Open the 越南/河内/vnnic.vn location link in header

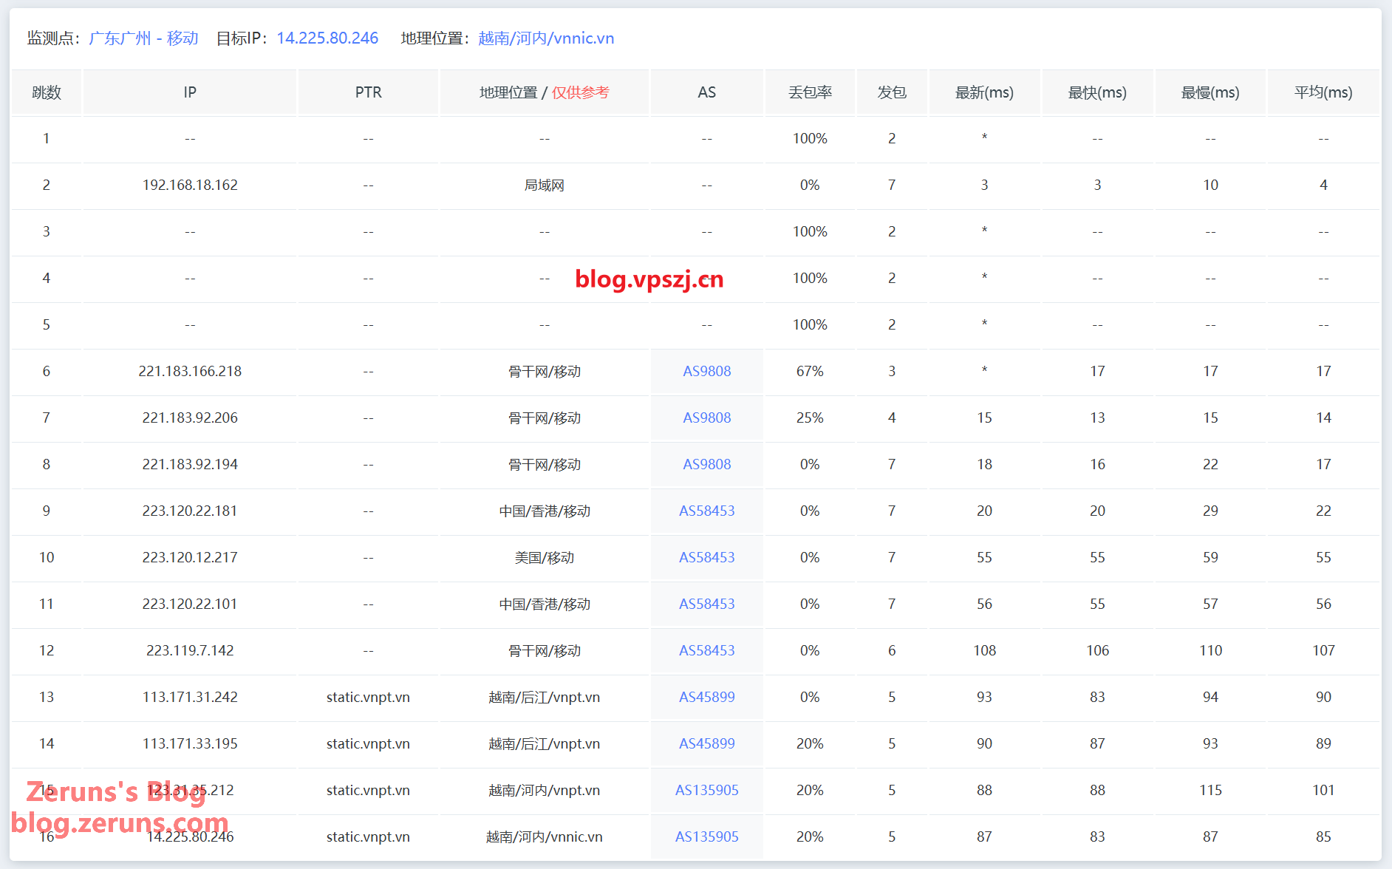[545, 38]
